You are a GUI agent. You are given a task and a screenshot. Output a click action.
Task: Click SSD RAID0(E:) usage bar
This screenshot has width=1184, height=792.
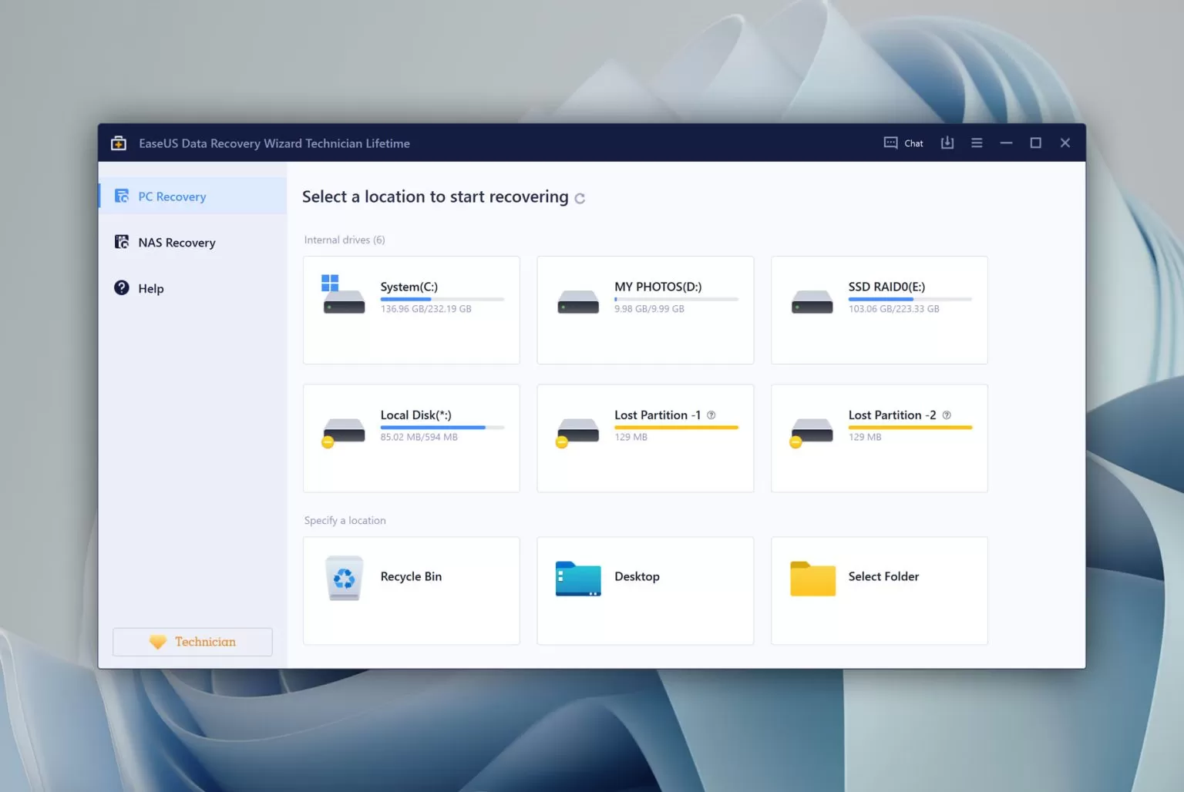(x=910, y=299)
